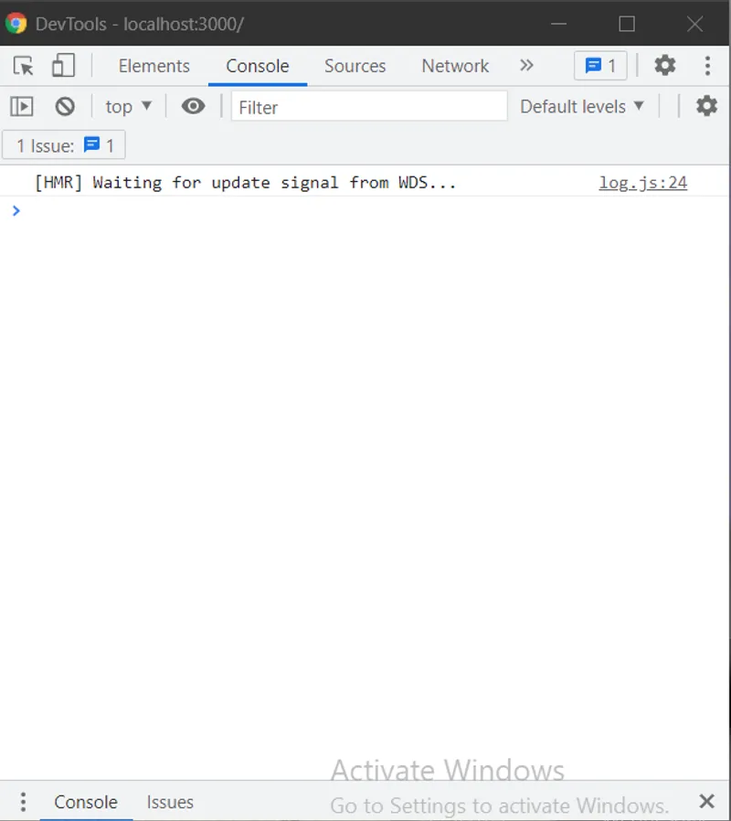Click the console prompt arrow

coord(16,210)
